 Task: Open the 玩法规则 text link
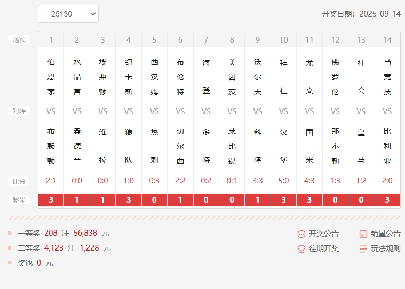(385, 248)
